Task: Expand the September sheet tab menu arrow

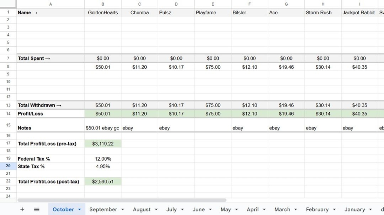Action: (x=123, y=209)
